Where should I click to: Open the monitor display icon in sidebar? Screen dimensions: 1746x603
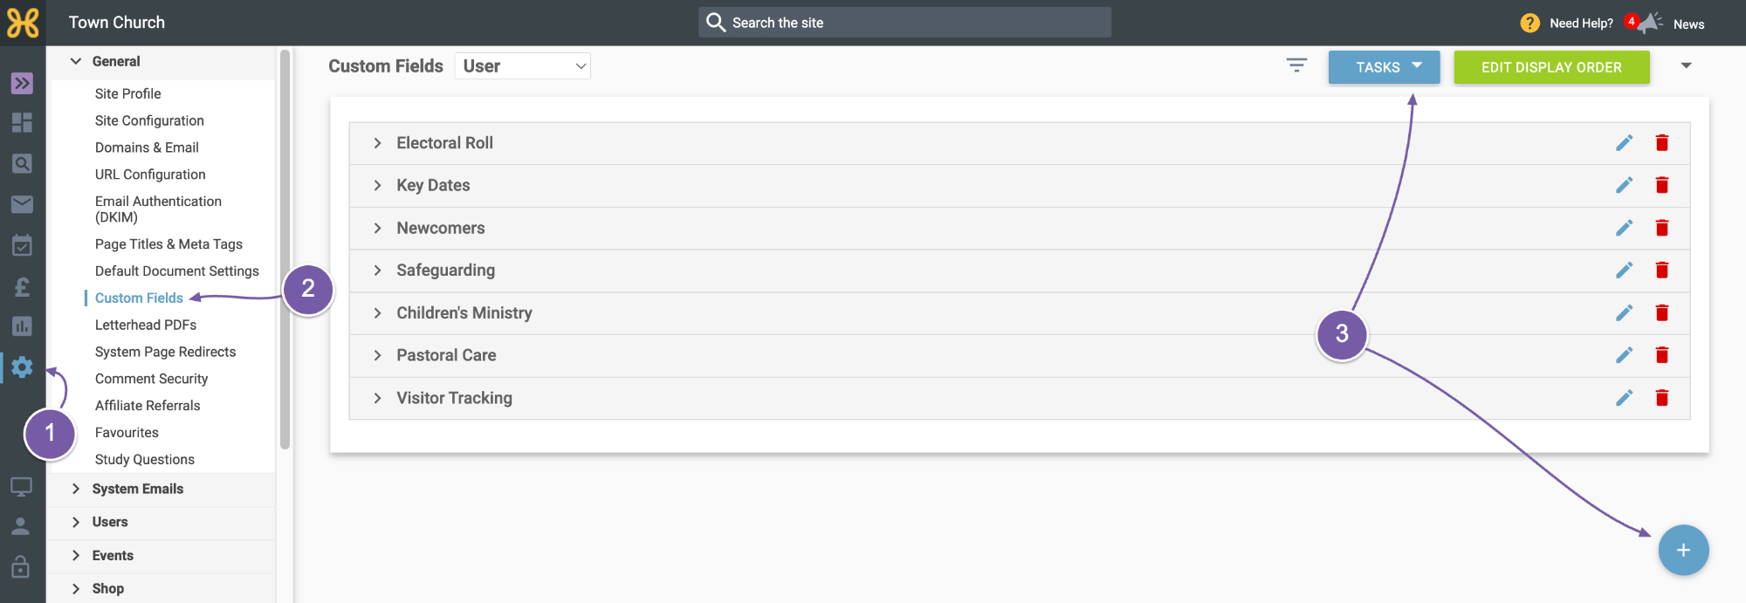pos(21,486)
